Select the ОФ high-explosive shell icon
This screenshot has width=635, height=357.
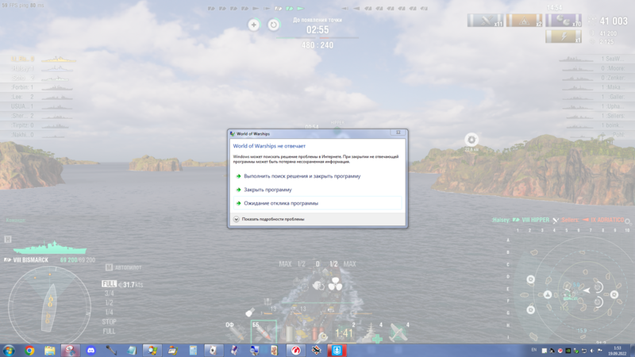(234, 332)
